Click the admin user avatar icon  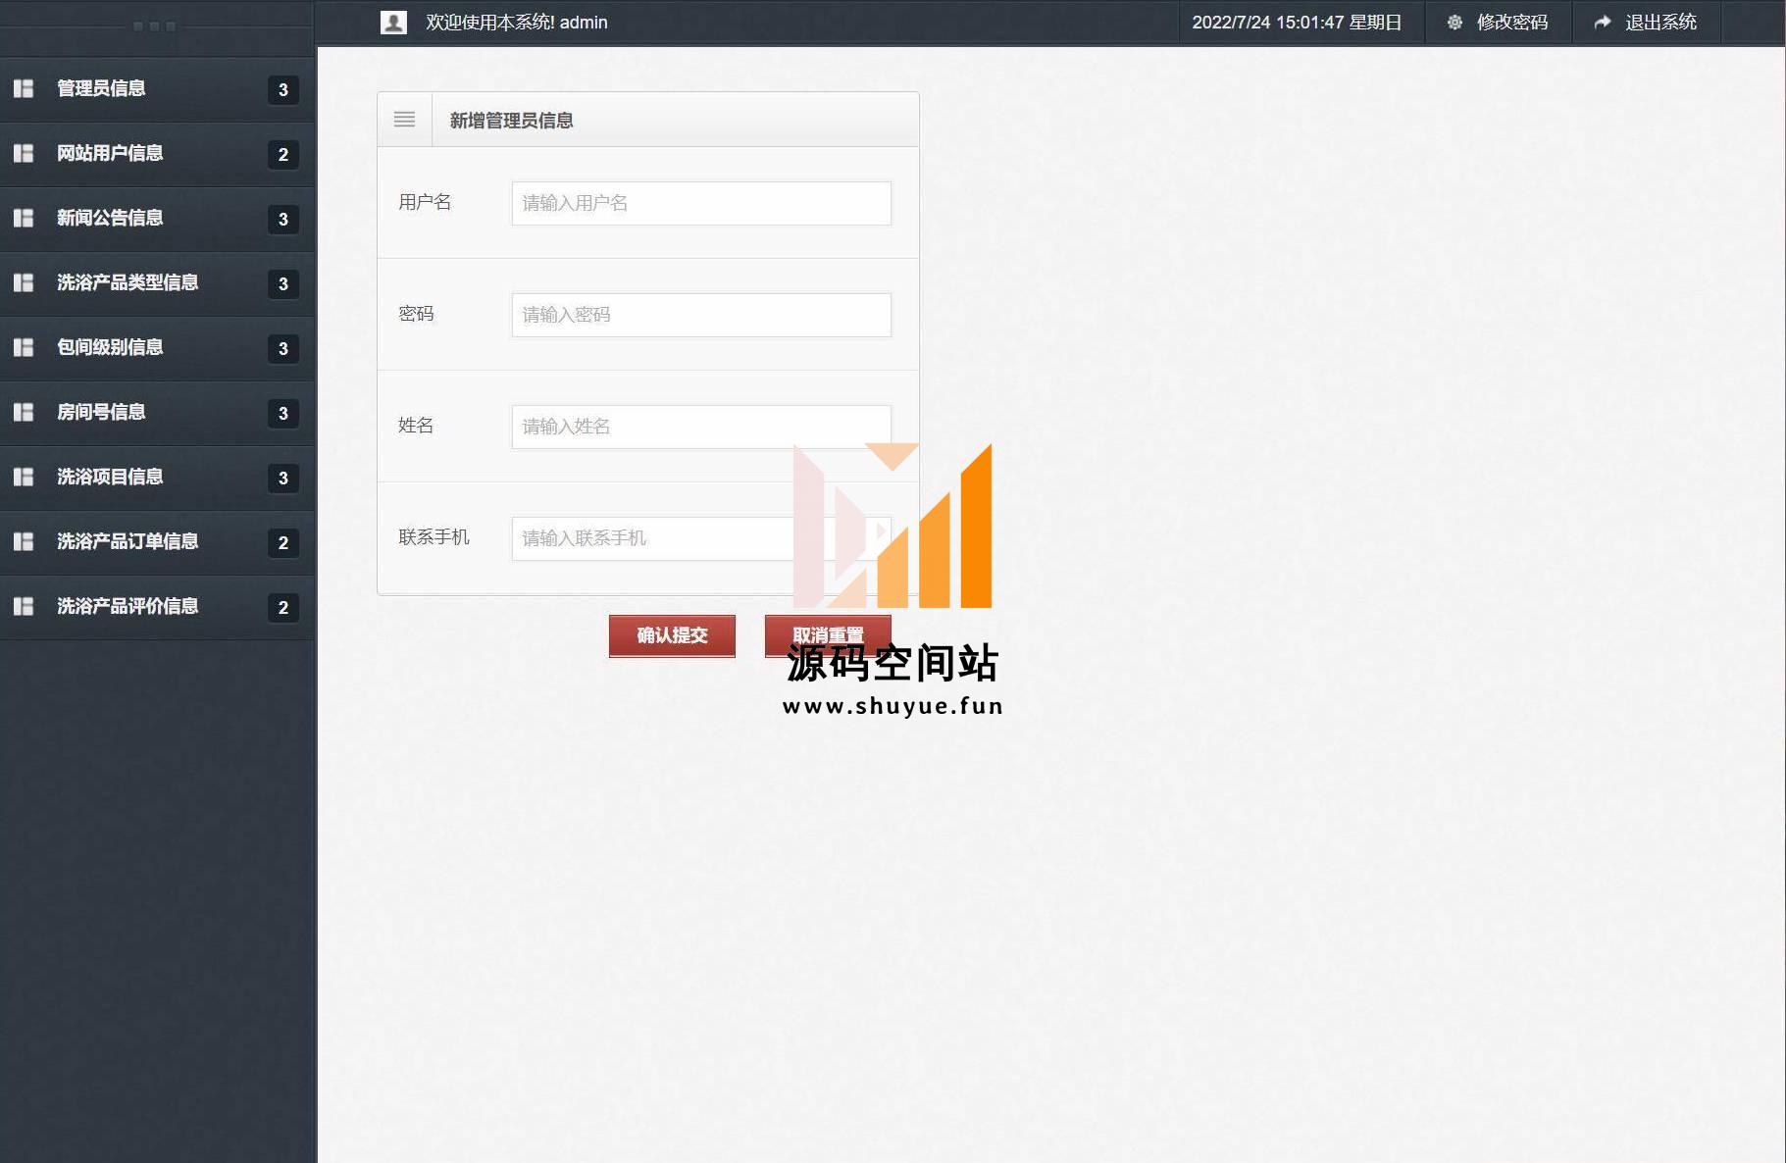point(393,23)
